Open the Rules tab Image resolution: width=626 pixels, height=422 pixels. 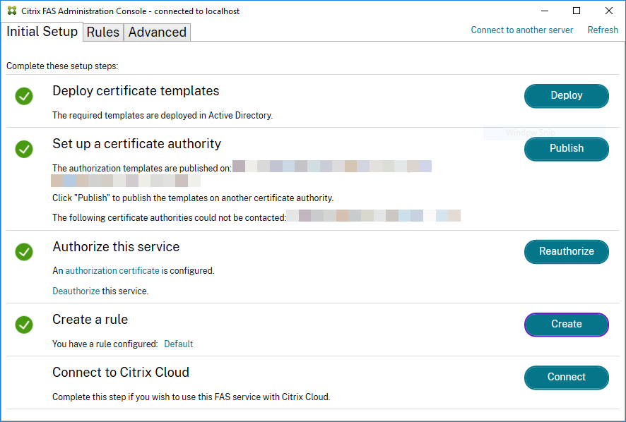(x=103, y=32)
